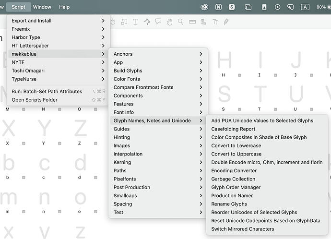Screen dimensions: 331x239
Task: Open Creative Cloud in the menu bar
Action: pos(204,7)
